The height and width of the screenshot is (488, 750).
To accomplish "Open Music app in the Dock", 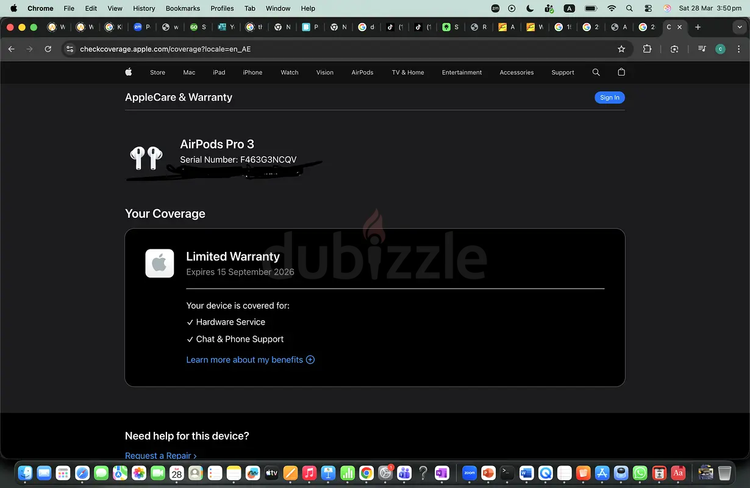I will [x=309, y=473].
